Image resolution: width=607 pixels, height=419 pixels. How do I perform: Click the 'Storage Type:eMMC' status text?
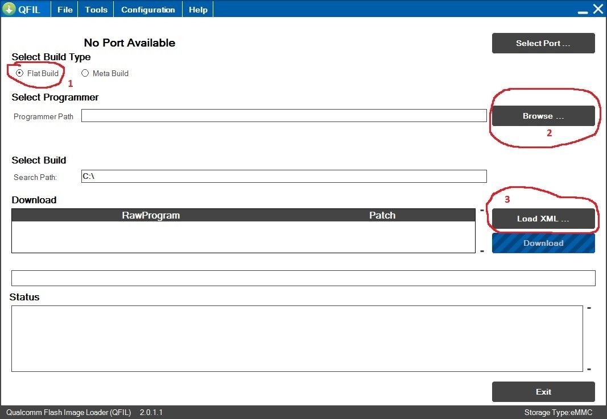pyautogui.click(x=558, y=412)
